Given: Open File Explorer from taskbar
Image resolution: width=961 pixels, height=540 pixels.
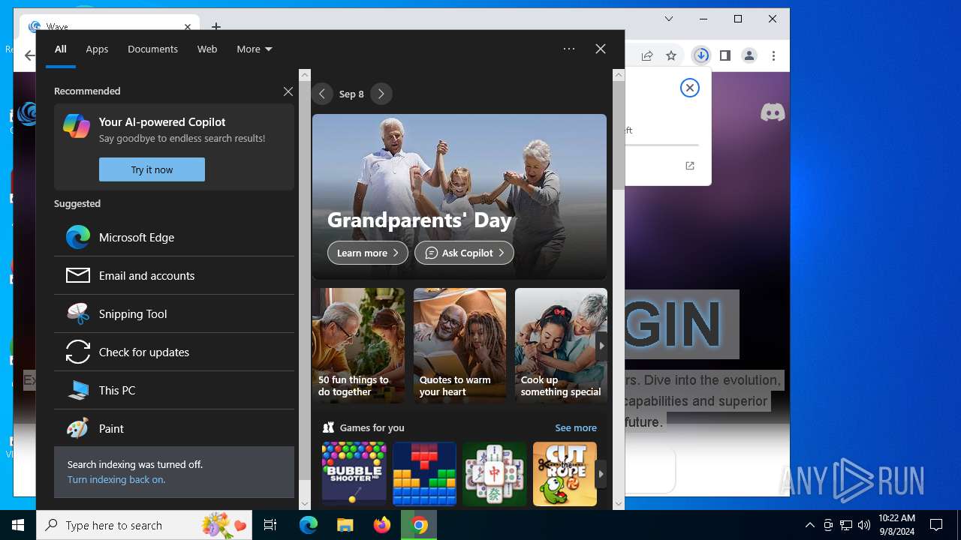Looking at the screenshot, I should (x=345, y=525).
